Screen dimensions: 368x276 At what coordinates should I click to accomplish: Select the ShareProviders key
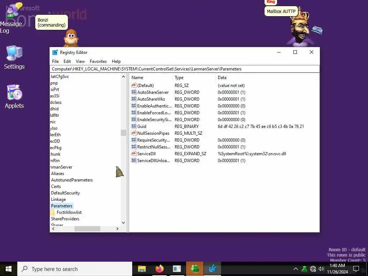coord(65,219)
